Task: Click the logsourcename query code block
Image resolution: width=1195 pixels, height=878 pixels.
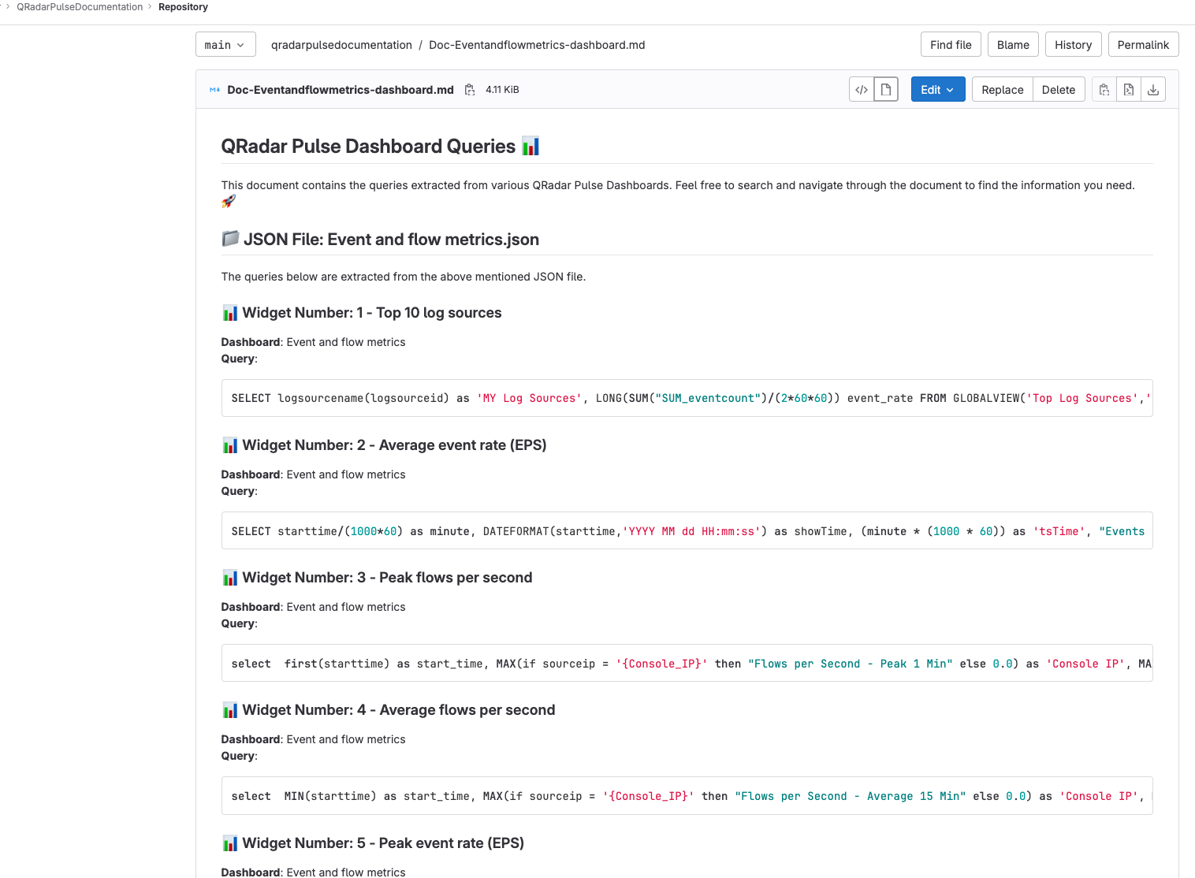Action: [687, 398]
